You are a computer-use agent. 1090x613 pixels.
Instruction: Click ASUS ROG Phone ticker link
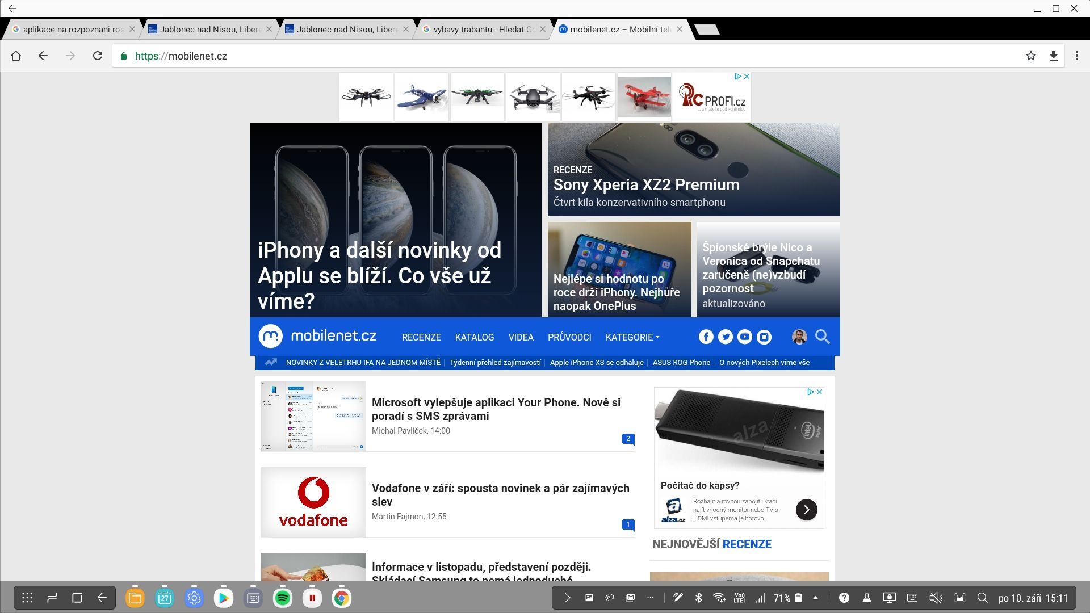click(681, 363)
